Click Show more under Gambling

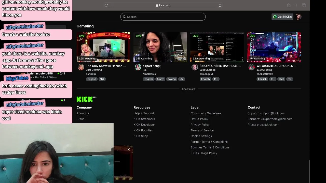coord(188,89)
